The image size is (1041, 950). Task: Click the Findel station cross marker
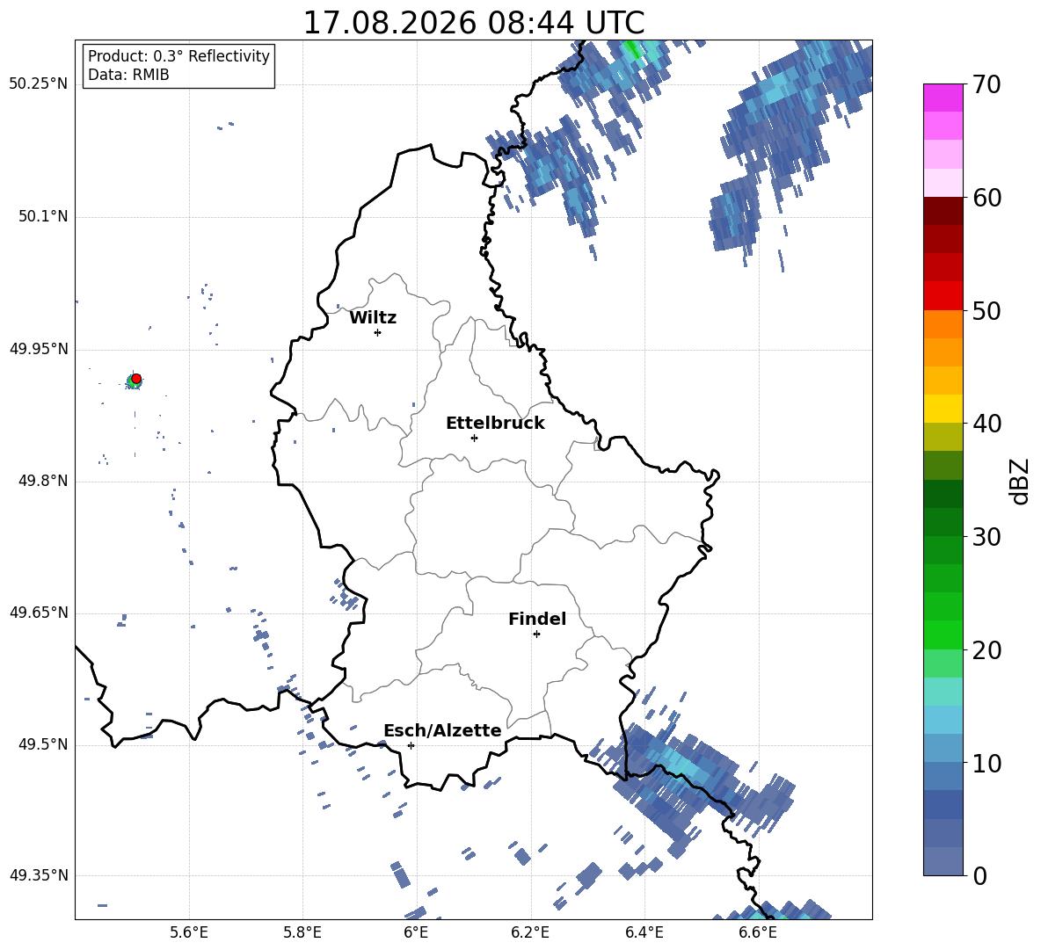[x=536, y=635]
